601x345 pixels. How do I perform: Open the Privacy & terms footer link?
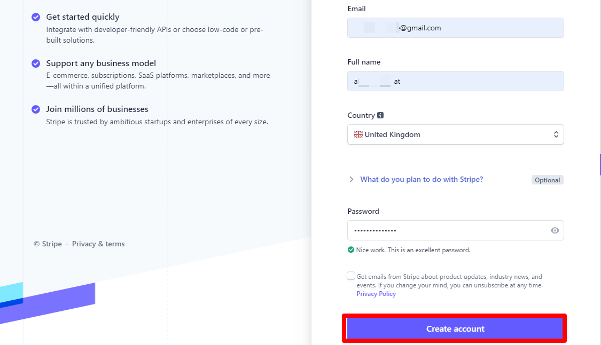click(x=98, y=244)
